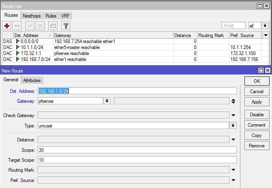Image resolution: width=272 pixels, height=188 pixels.
Task: Switch to the Routes tab
Action: coord(11,15)
